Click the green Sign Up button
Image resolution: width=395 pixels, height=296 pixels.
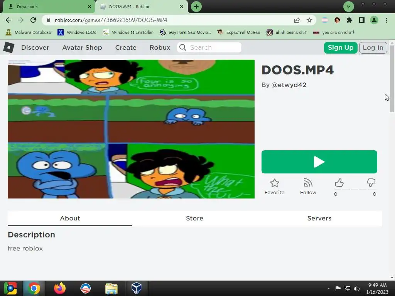pyautogui.click(x=341, y=47)
